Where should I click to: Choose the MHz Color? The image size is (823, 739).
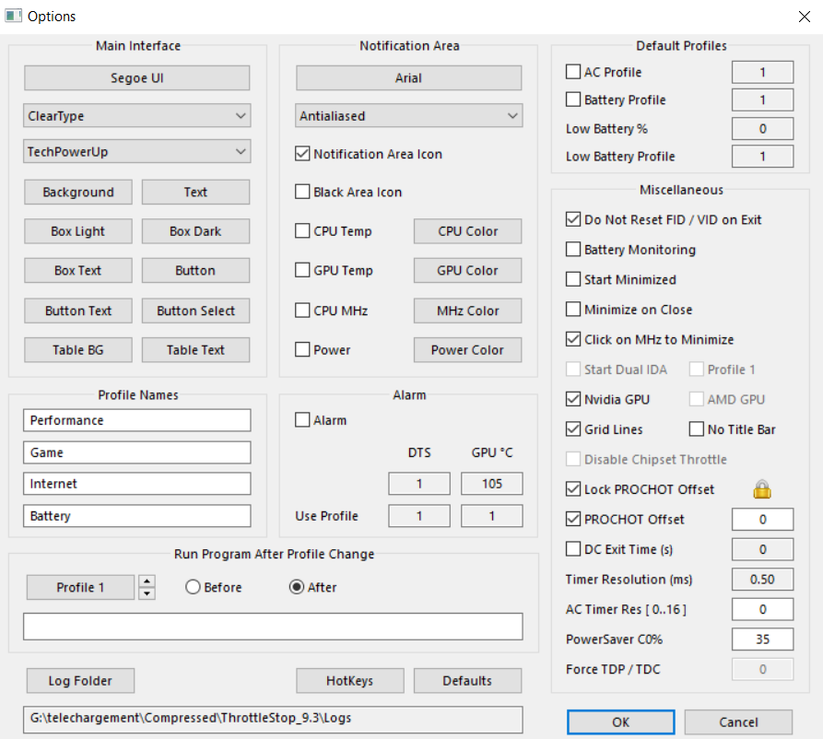click(x=467, y=311)
